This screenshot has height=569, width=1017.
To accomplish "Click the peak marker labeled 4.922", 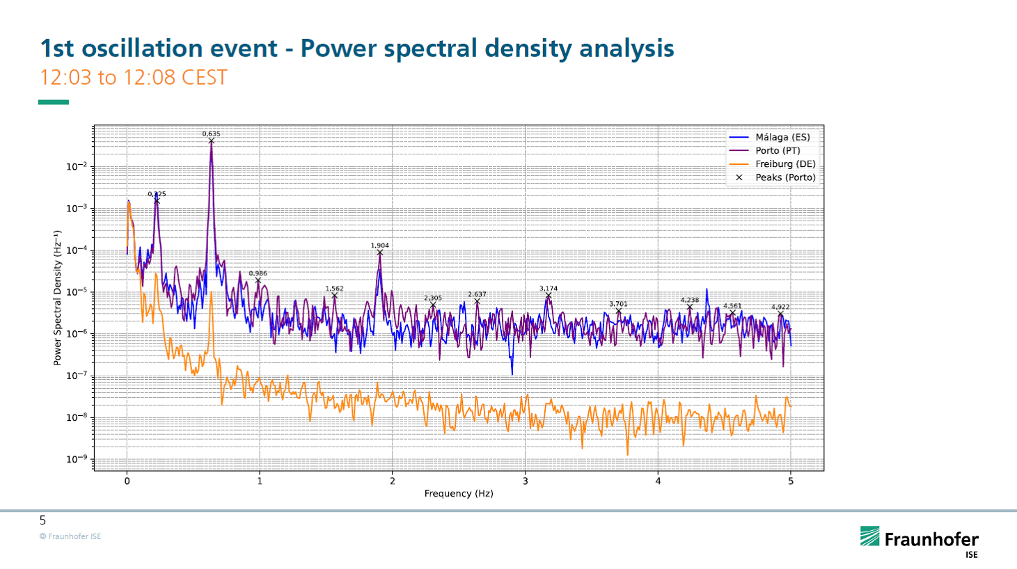I will tap(780, 314).
